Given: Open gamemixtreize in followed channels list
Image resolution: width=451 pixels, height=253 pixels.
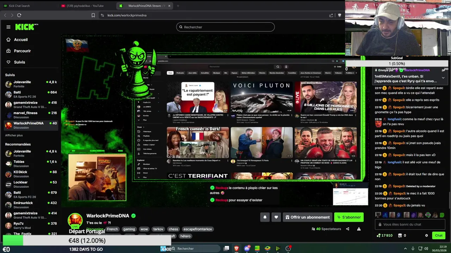Looking at the screenshot, I should tap(31, 105).
